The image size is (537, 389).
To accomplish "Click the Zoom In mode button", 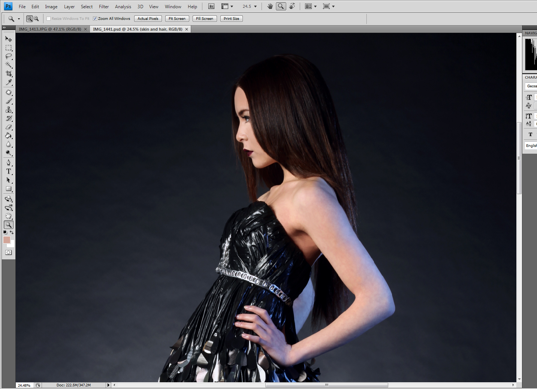I will (x=30, y=18).
